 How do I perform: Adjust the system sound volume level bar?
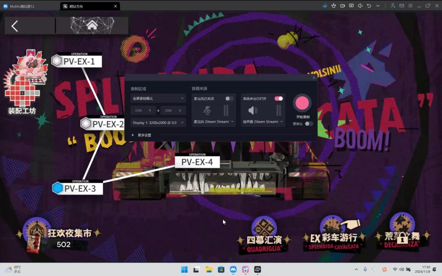click(x=279, y=110)
